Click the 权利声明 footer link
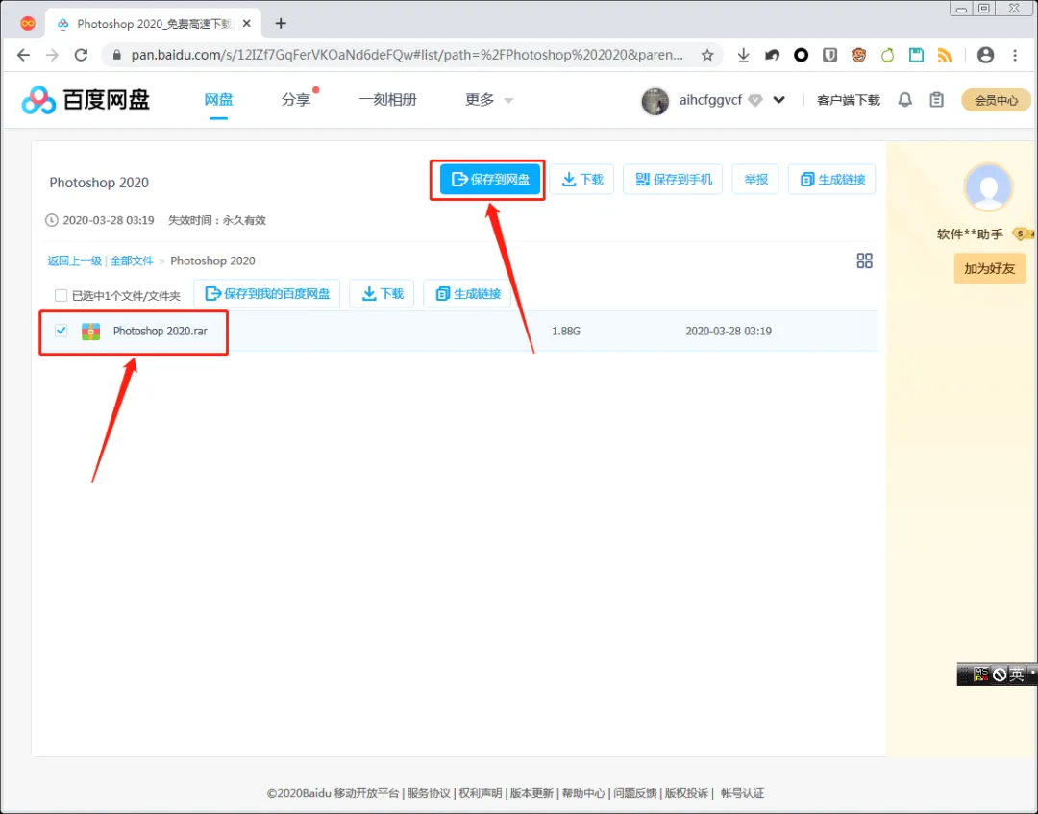Image resolution: width=1038 pixels, height=814 pixels. coord(480,793)
